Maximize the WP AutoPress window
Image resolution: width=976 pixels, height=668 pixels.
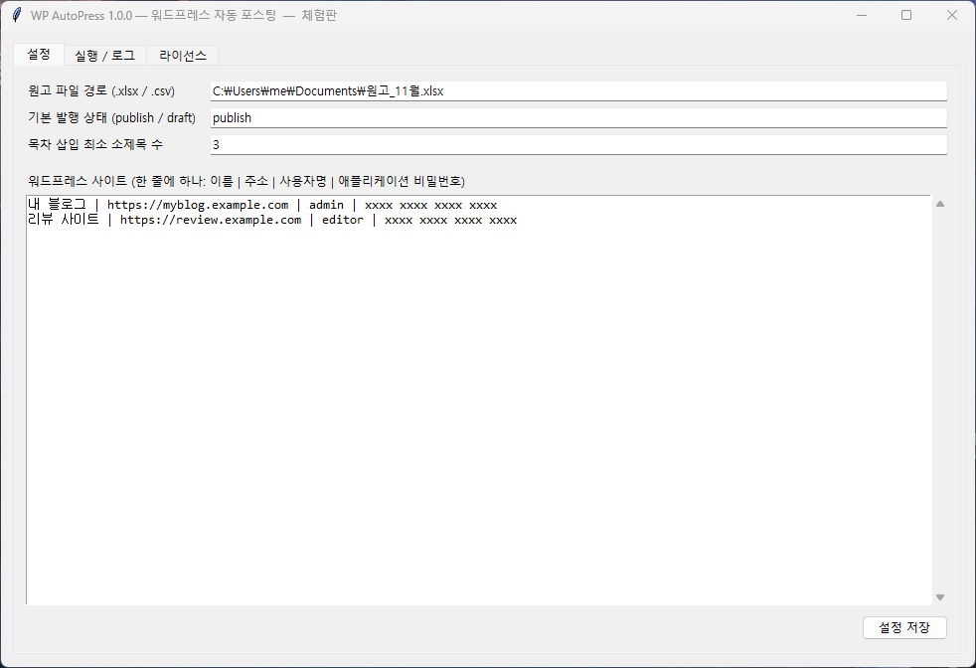906,15
